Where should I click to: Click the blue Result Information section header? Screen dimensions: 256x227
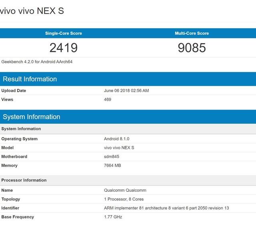pyautogui.click(x=30, y=79)
